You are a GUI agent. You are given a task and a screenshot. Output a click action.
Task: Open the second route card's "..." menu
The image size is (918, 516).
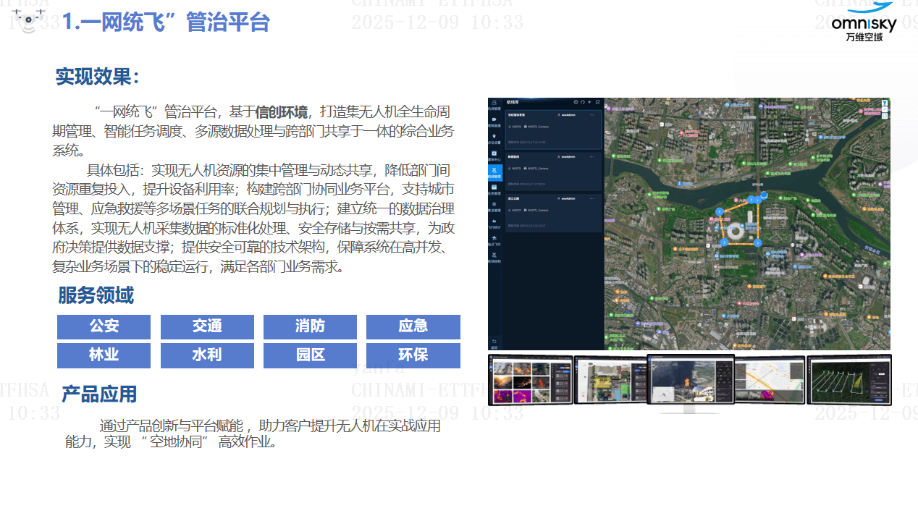click(x=592, y=156)
